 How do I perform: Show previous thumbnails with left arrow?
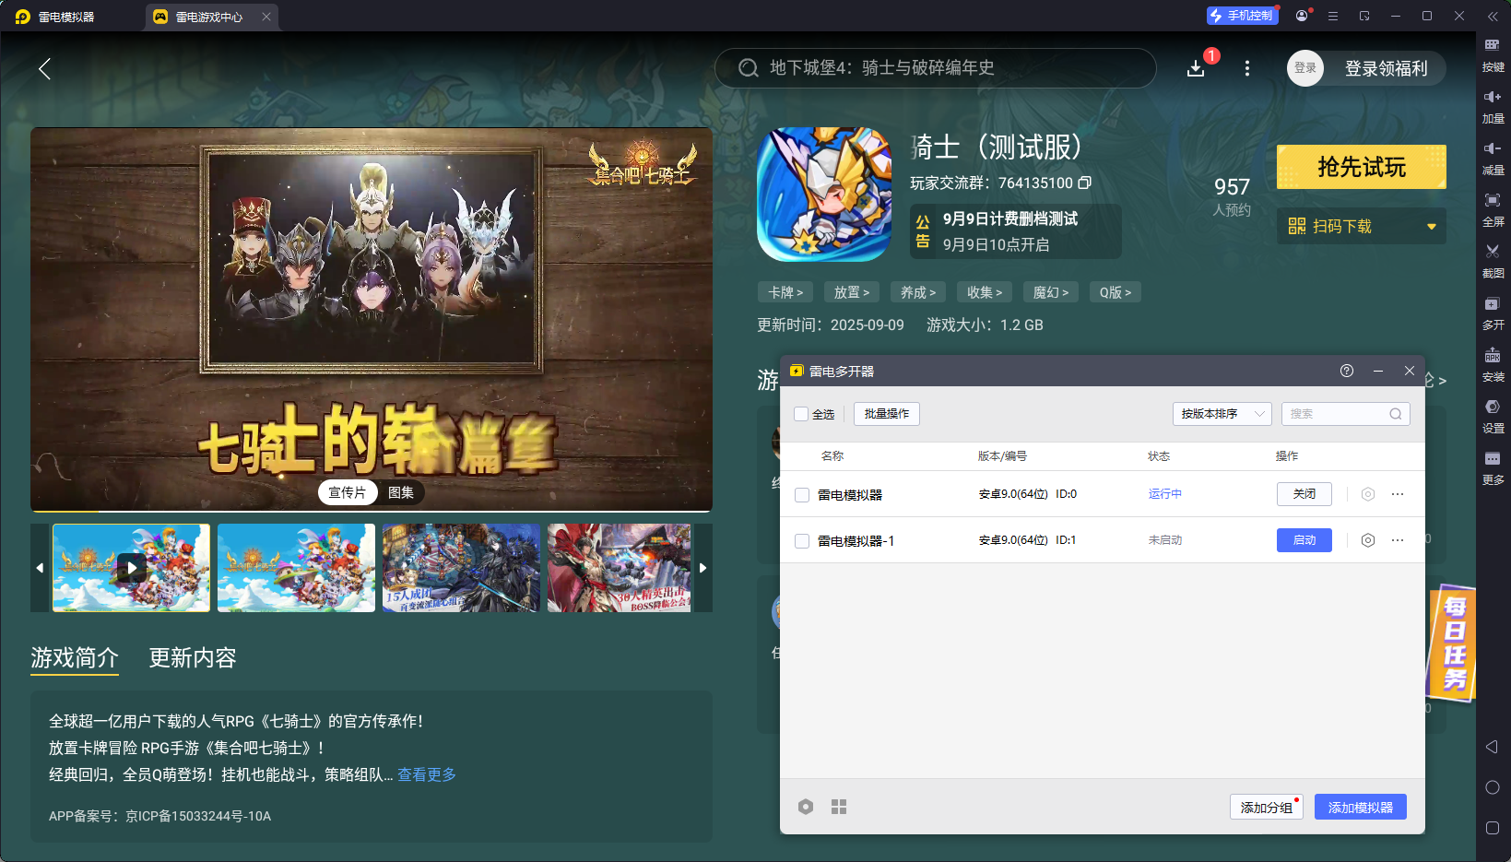point(40,568)
